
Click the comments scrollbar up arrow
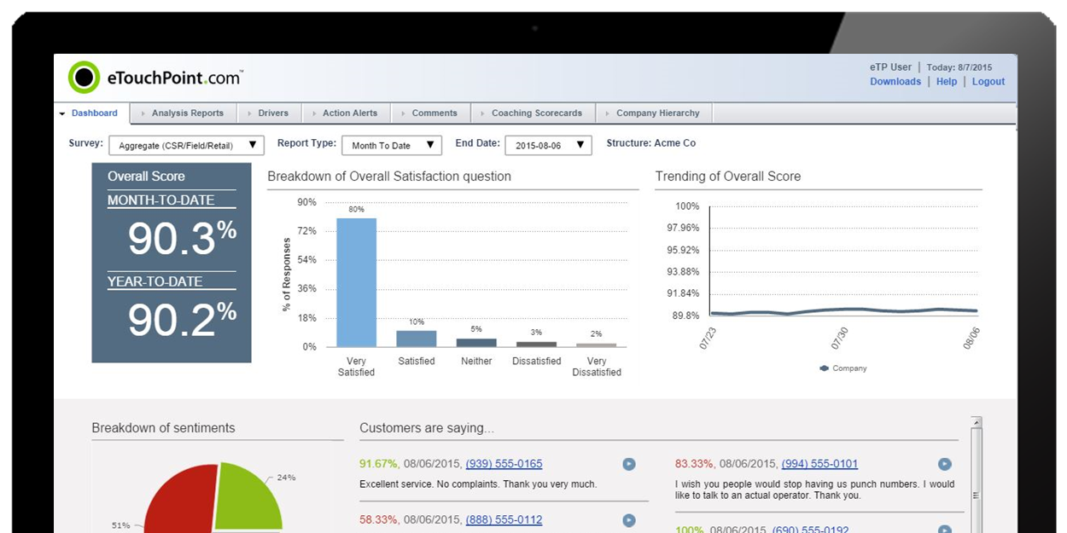(977, 422)
